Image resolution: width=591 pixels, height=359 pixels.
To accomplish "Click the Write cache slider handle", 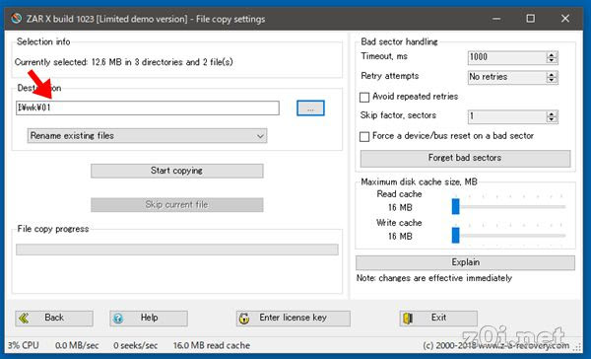I will (456, 235).
